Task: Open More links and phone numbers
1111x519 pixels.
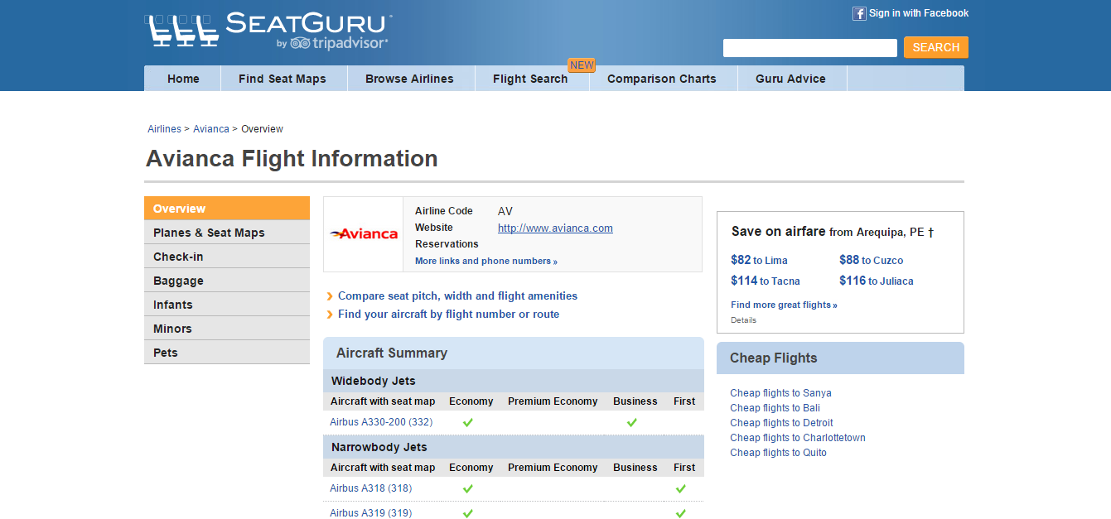Action: [x=486, y=261]
